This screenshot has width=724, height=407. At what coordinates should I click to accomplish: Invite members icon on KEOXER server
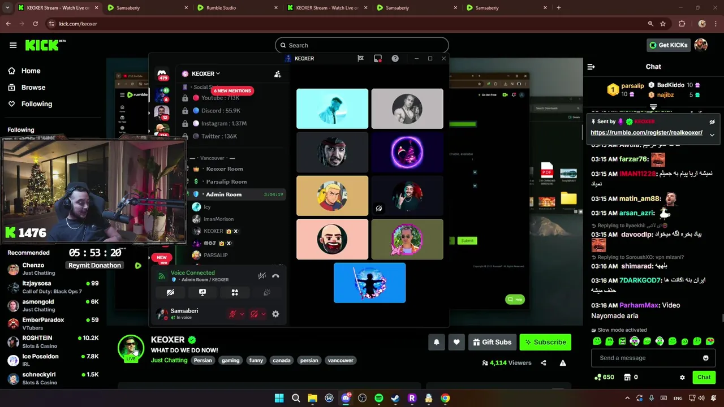coord(278,74)
